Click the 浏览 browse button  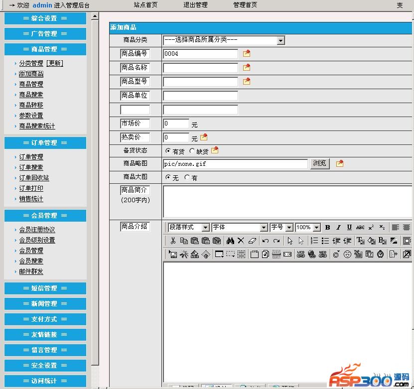(320, 163)
